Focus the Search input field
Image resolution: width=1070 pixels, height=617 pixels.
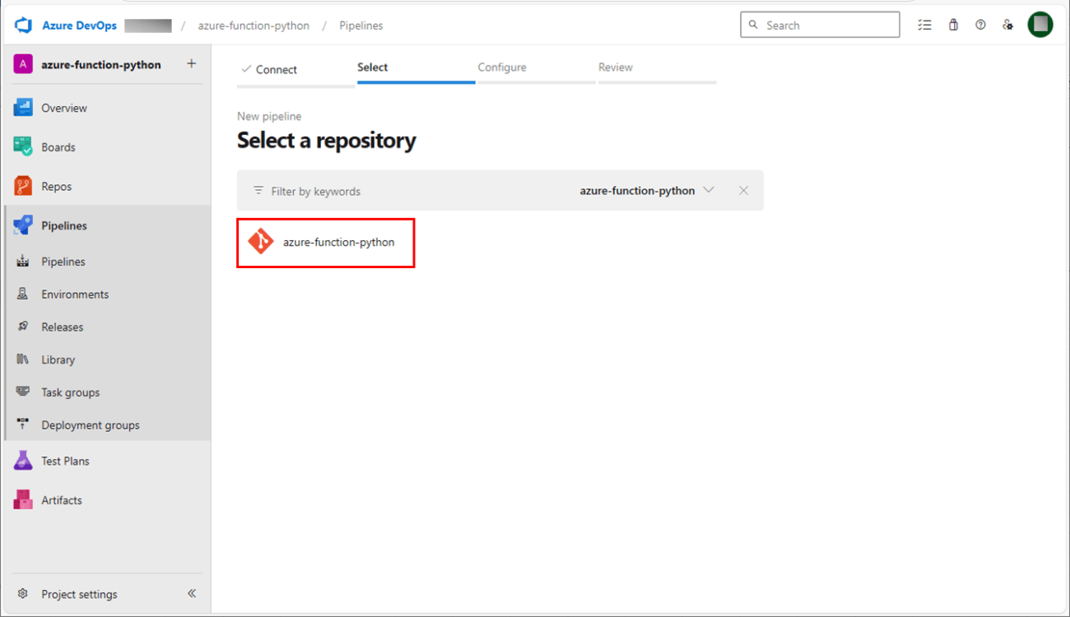tap(820, 25)
